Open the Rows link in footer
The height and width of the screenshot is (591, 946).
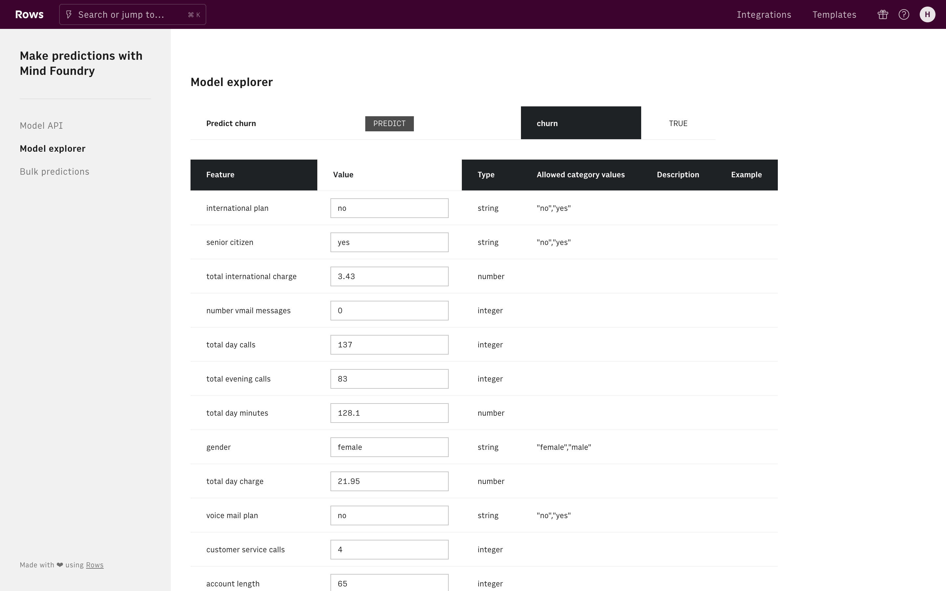95,565
